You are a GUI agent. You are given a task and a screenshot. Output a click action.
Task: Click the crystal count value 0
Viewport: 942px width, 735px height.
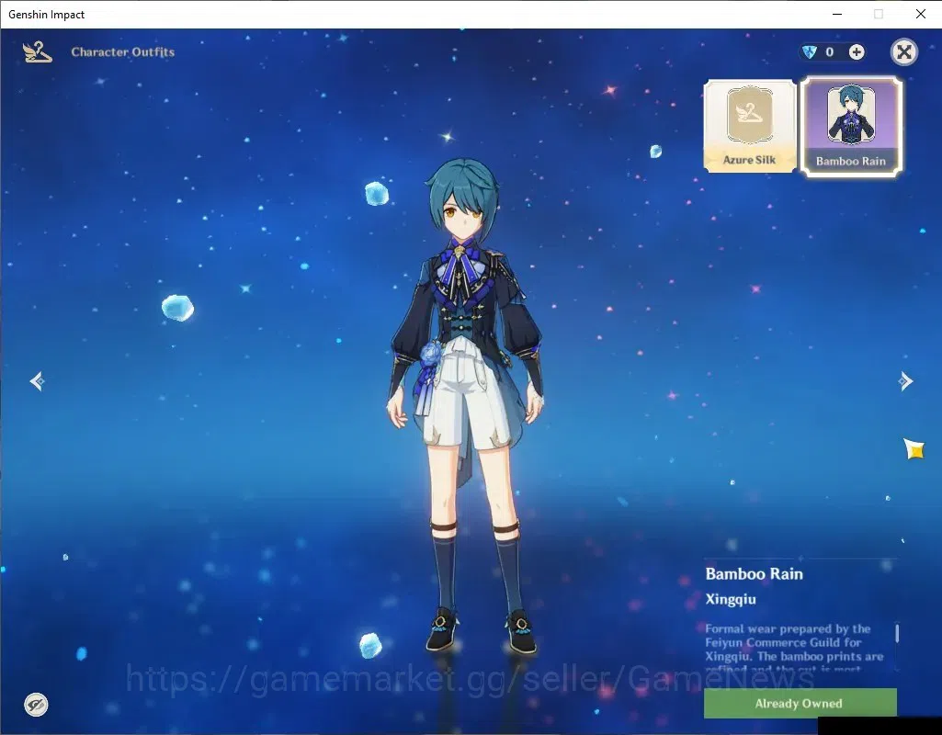tap(830, 52)
